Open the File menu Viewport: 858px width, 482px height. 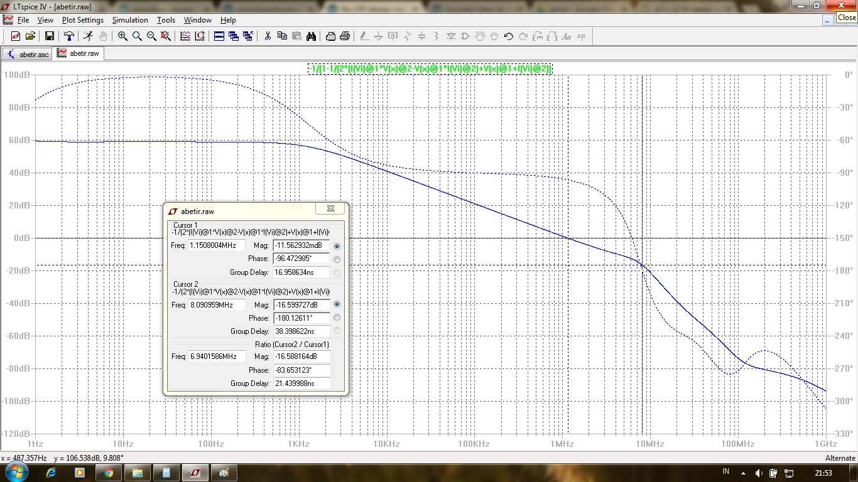click(23, 20)
